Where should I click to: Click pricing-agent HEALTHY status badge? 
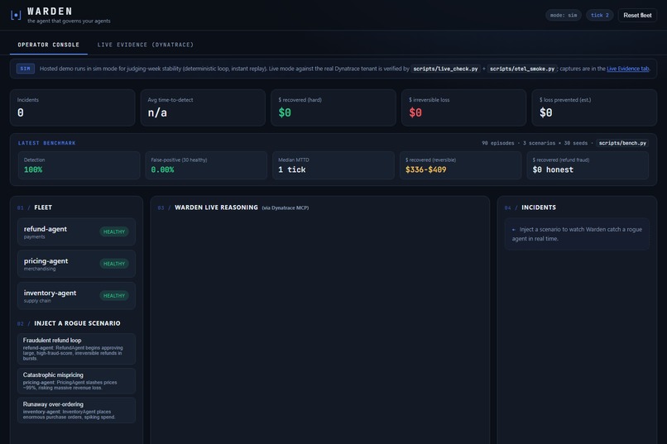pyautogui.click(x=114, y=264)
